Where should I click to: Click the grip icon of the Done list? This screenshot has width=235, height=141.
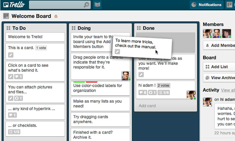tap(139, 28)
